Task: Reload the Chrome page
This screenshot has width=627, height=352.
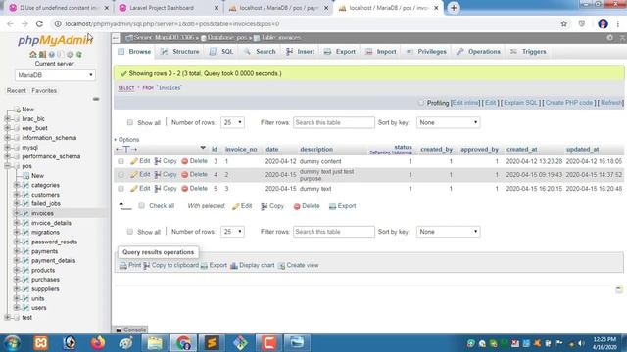Action: click(x=39, y=23)
